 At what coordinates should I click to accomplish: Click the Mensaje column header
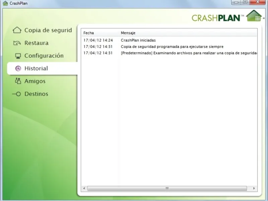(128, 33)
